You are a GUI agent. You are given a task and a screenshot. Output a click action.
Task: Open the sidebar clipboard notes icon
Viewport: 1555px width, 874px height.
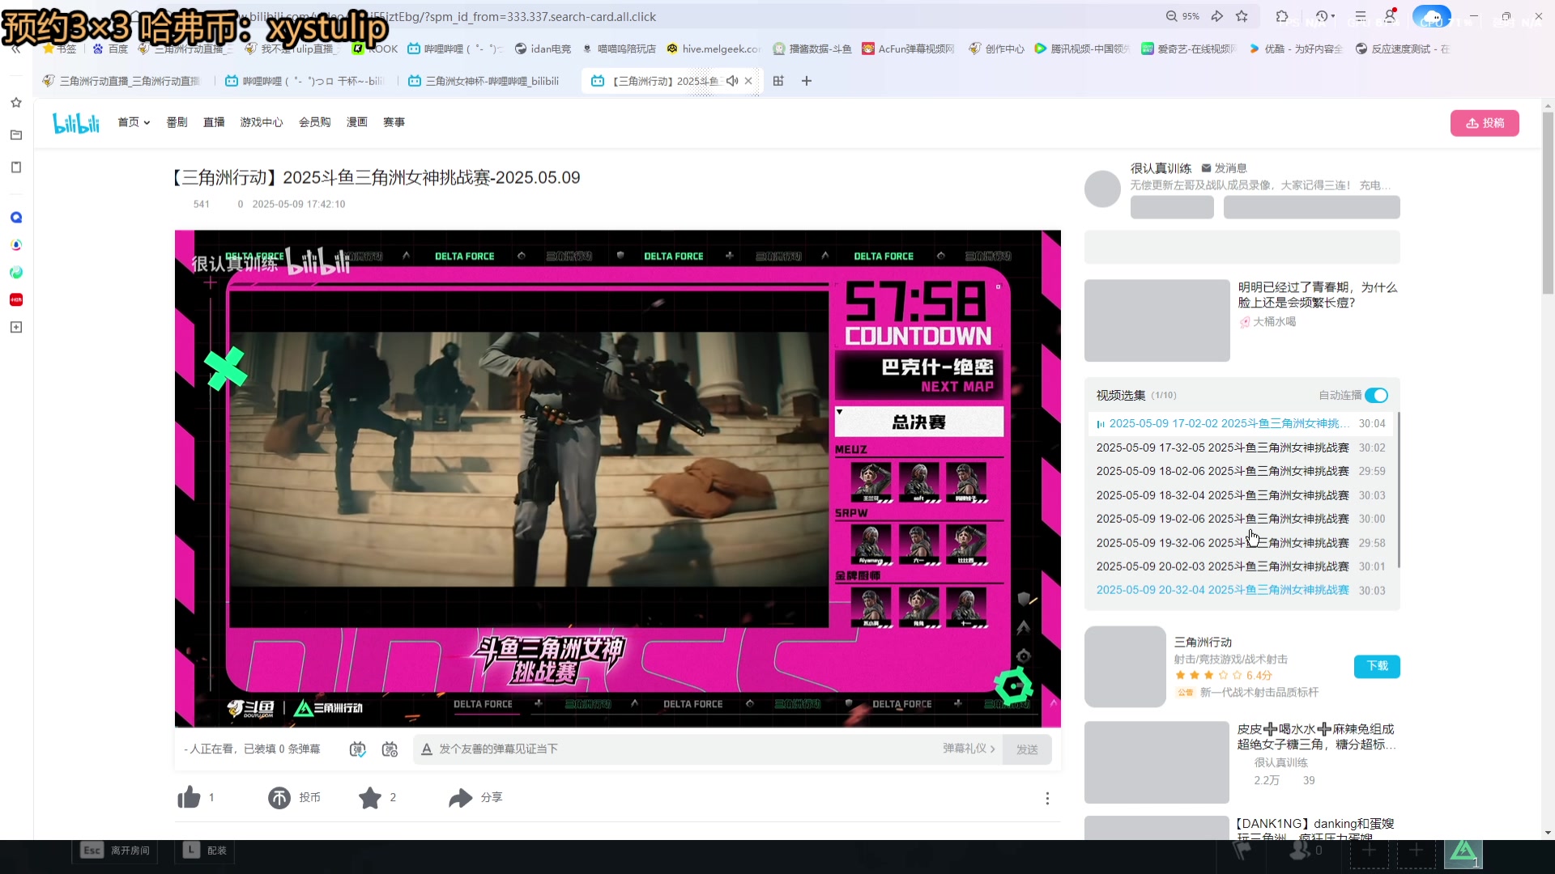point(16,168)
